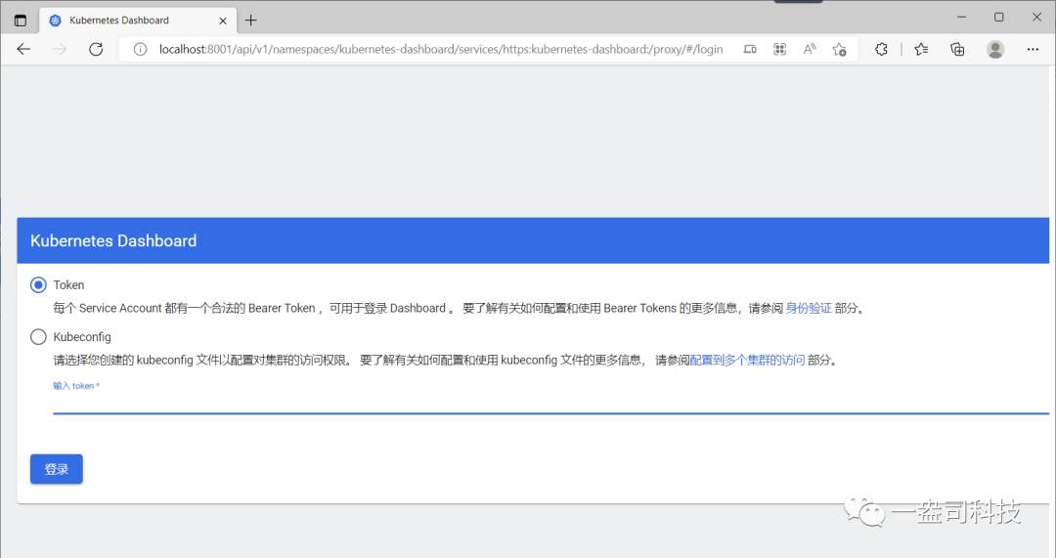Open the browser settings ellipsis menu
This screenshot has height=558, width=1056.
[1033, 49]
